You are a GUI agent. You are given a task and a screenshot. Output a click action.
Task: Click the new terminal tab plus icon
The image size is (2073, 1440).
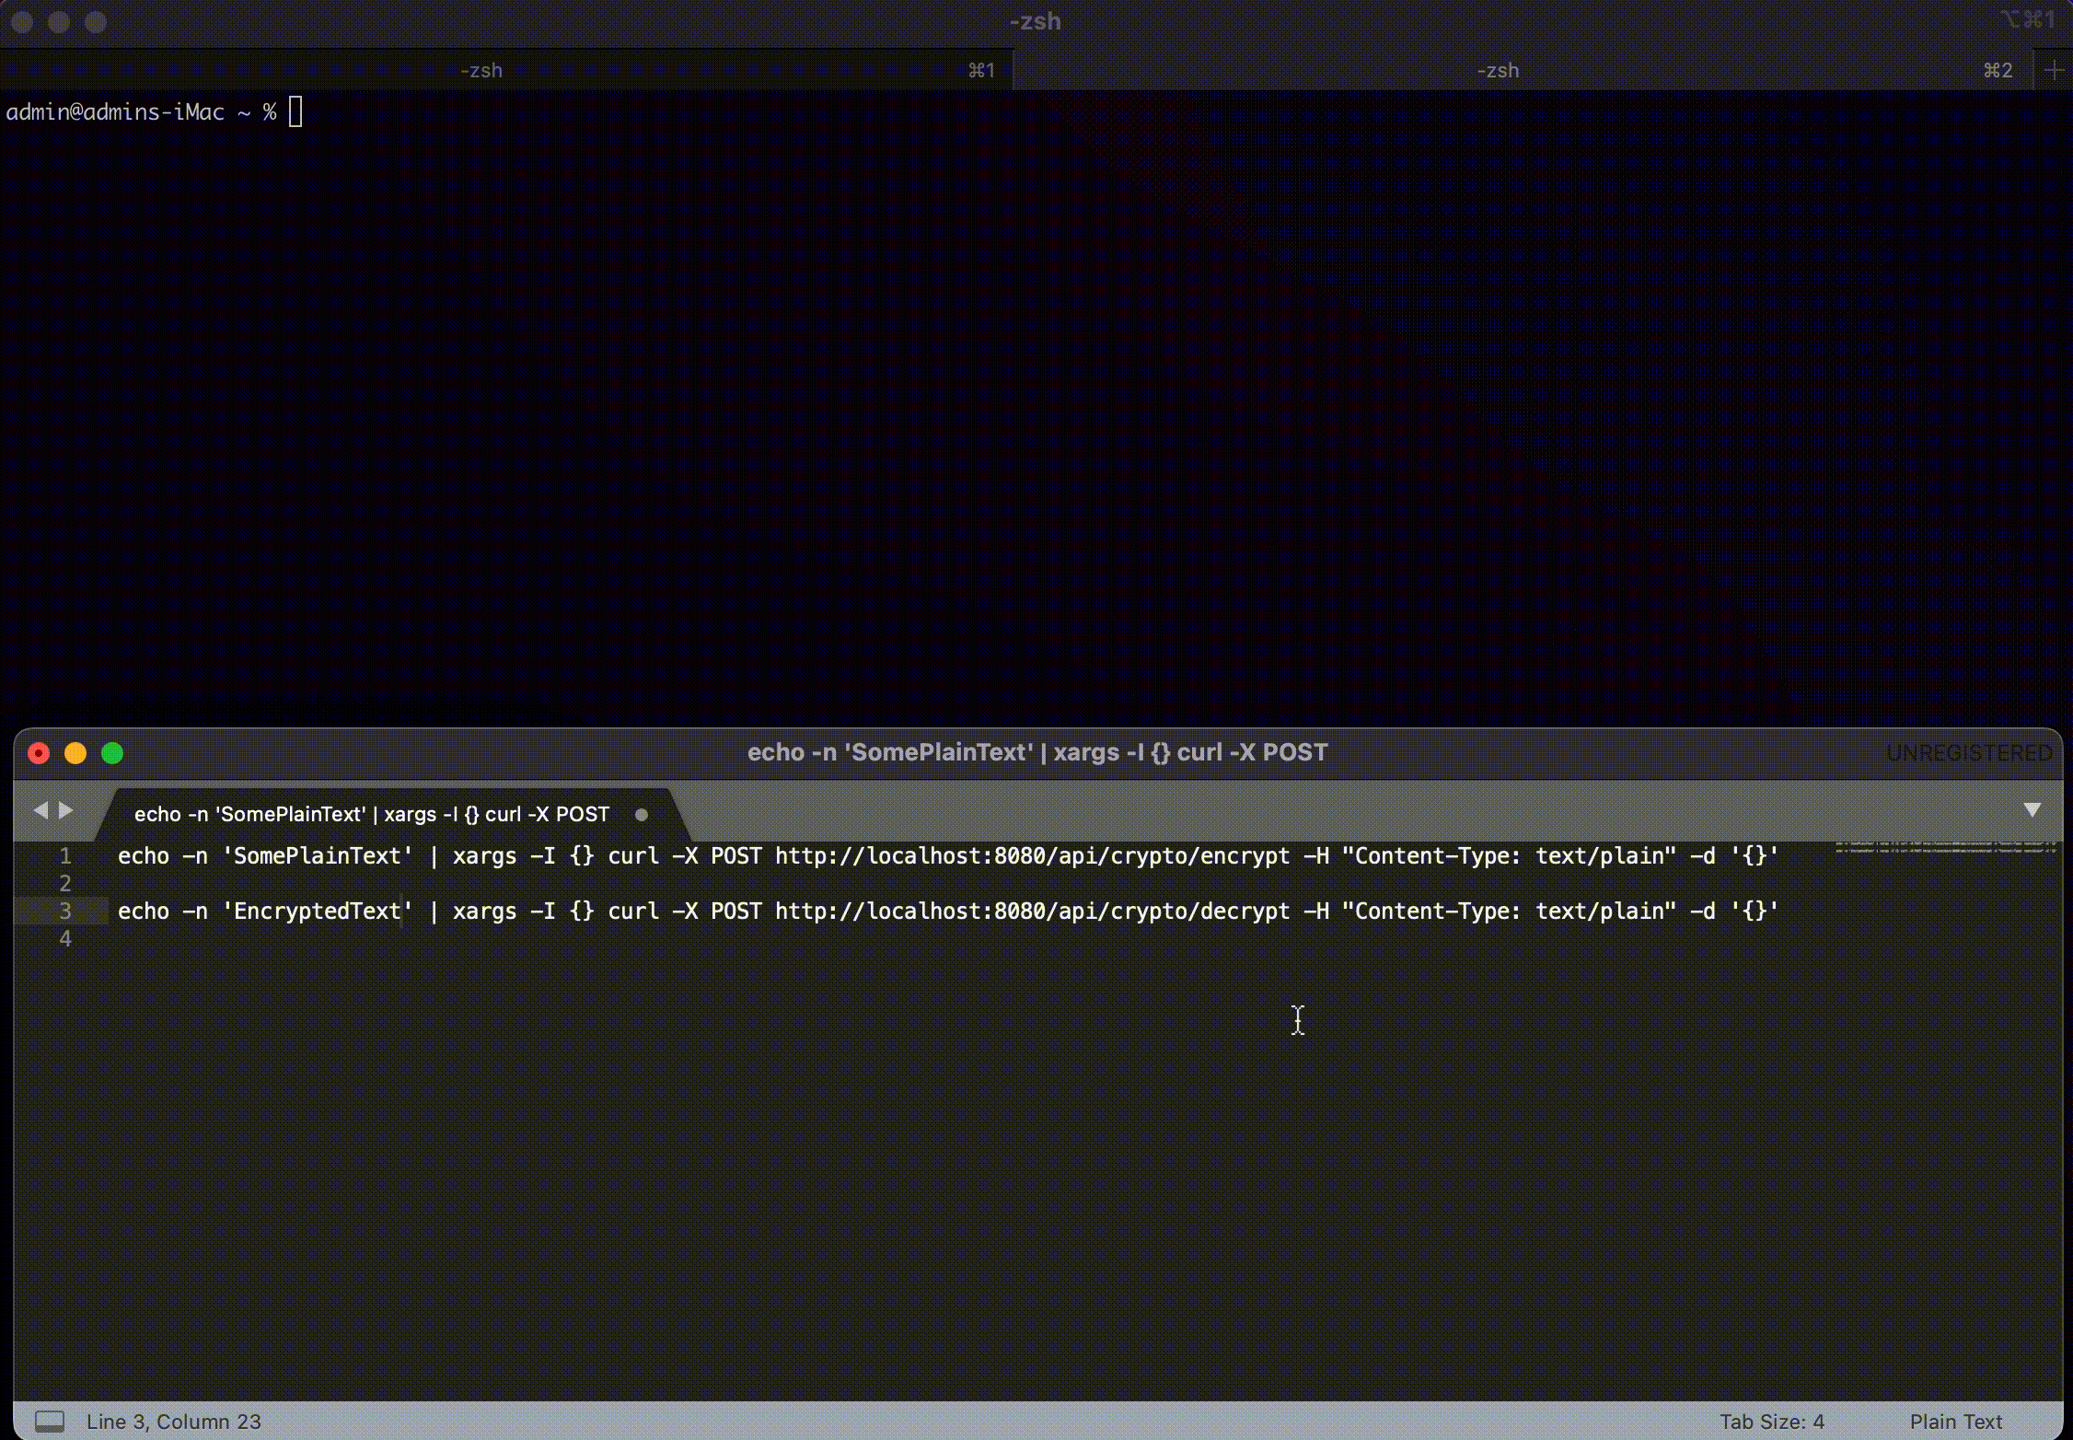point(2054,70)
